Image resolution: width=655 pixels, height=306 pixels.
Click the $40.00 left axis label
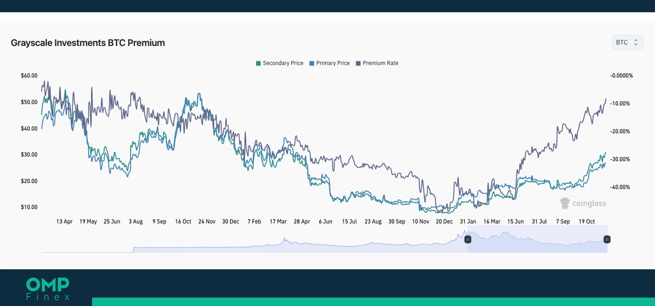[29, 128]
